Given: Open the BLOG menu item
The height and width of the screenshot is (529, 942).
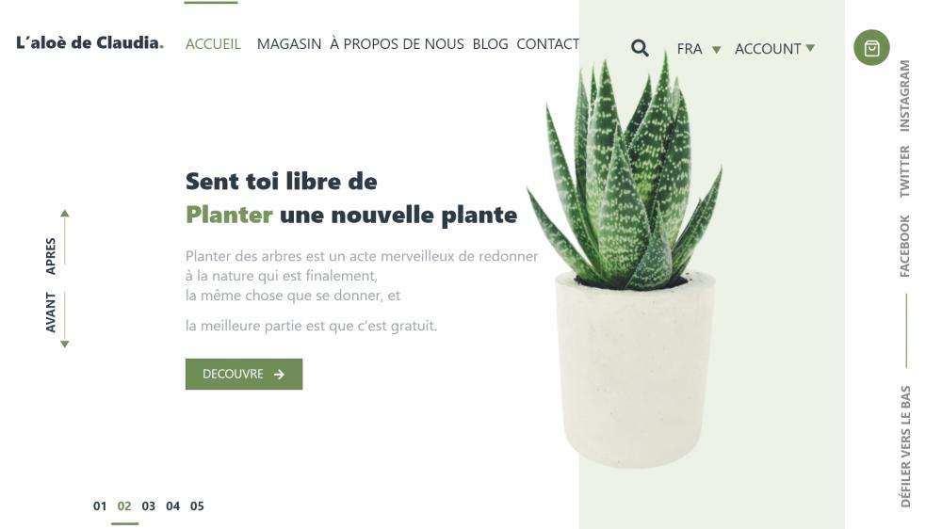Looking at the screenshot, I should pos(490,44).
